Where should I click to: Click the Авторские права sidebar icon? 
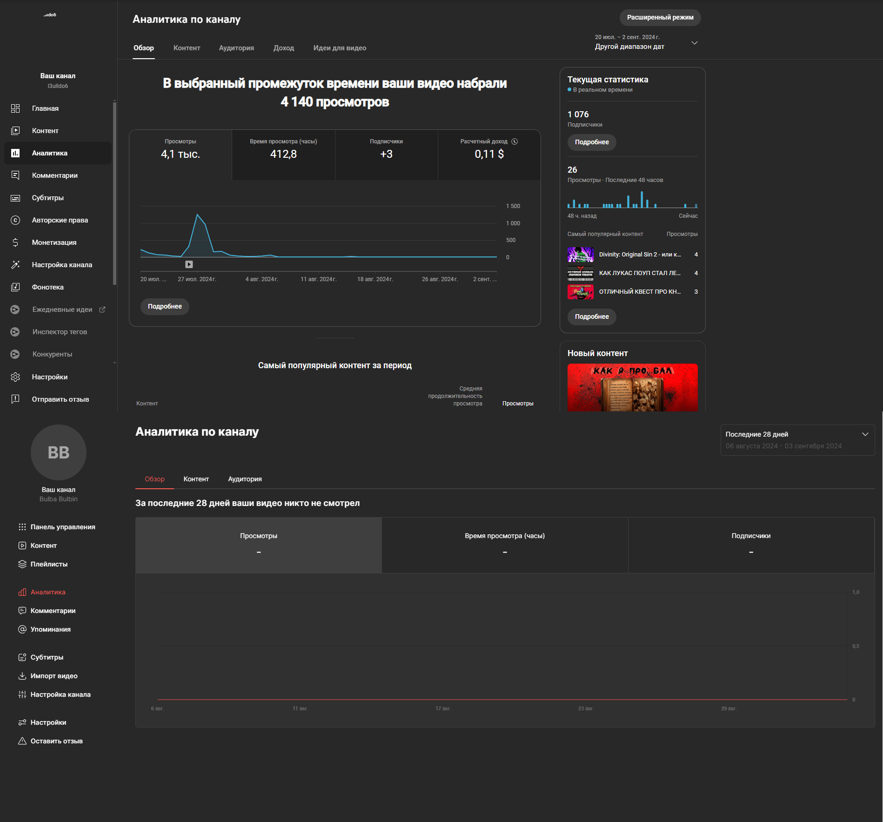pyautogui.click(x=15, y=220)
